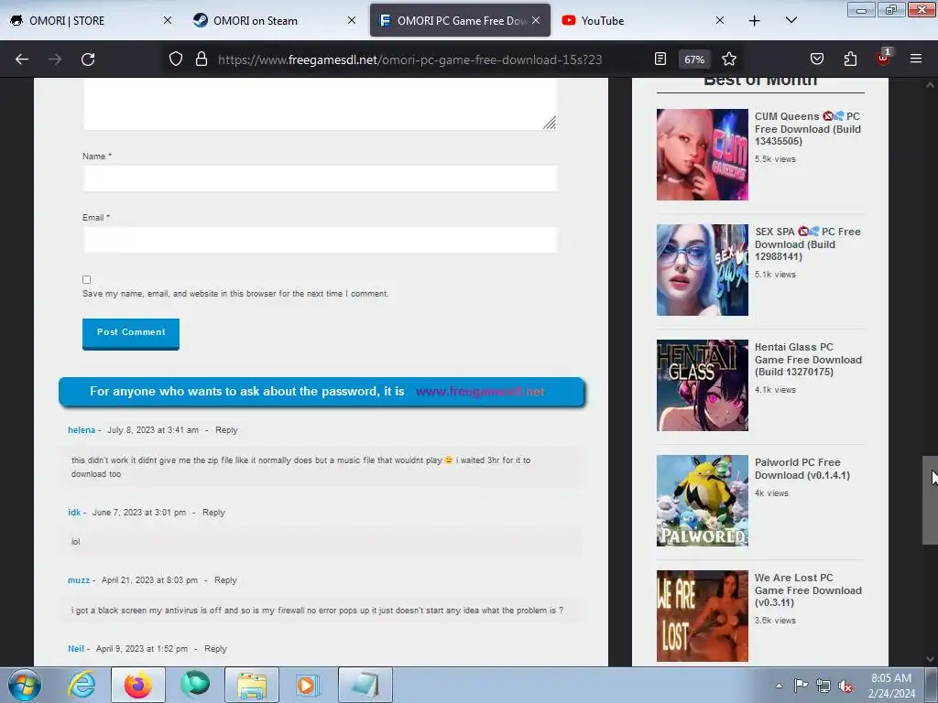The height and width of the screenshot is (703, 938).
Task: Check the save my name checkbox
Action: coord(87,280)
